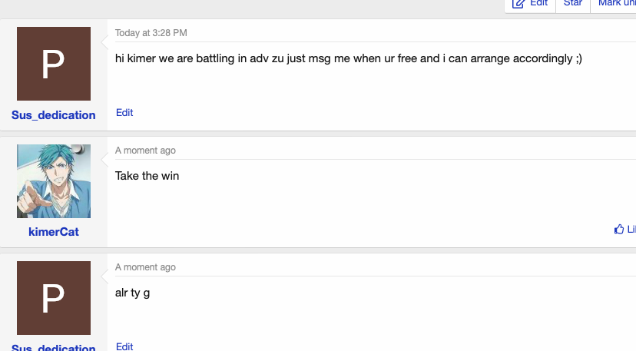636x351 pixels.
Task: Click the thumbs-up Like icon on kimerCat's post
Action: 619,230
